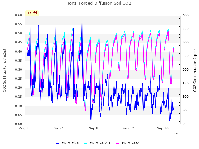Image resolution: width=199 pixels, height=149 pixels.
Task: Click the magenta FD_A_CO2_2 legend swatch
Action: click(x=118, y=143)
